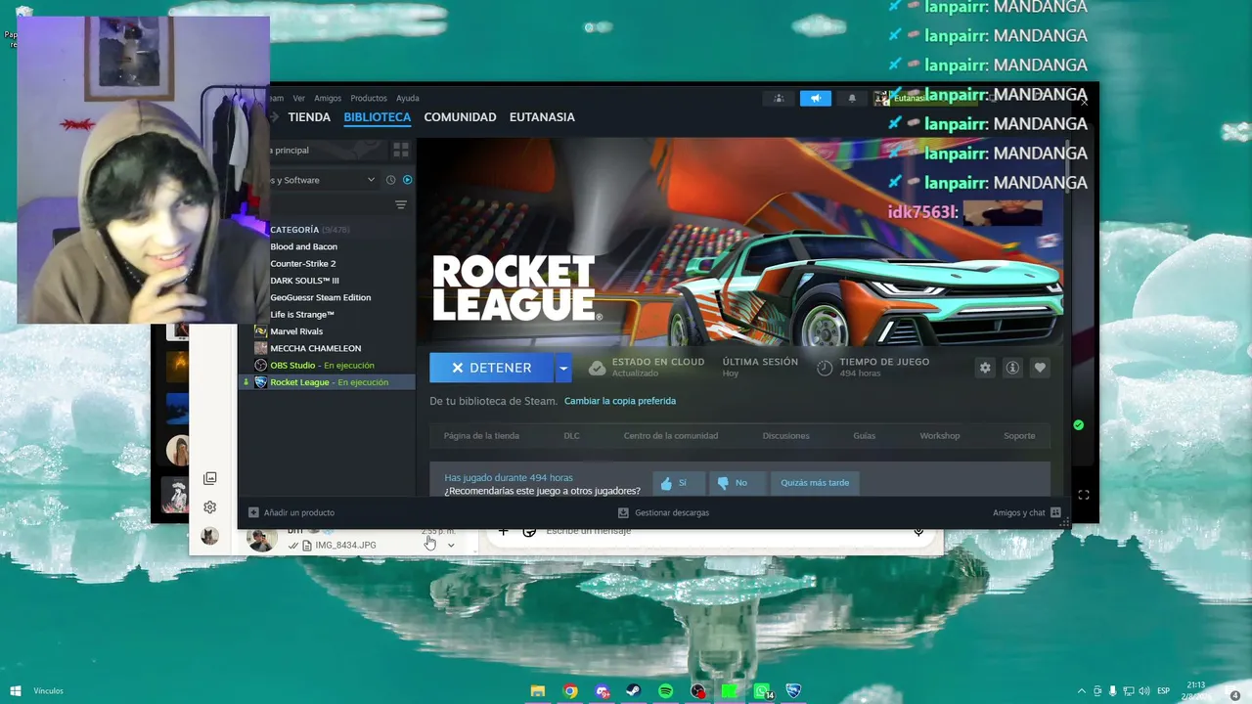
Task: Expand the dropdown arrow beside DETENER
Action: [x=563, y=368]
